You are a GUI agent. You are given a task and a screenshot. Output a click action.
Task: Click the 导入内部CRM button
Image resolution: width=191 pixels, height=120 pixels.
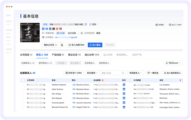click(76, 45)
